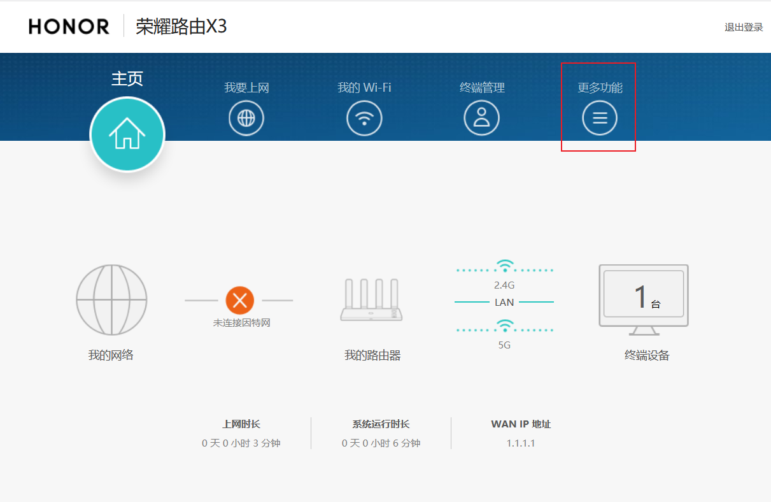Click the 我的网络 label

pos(111,355)
